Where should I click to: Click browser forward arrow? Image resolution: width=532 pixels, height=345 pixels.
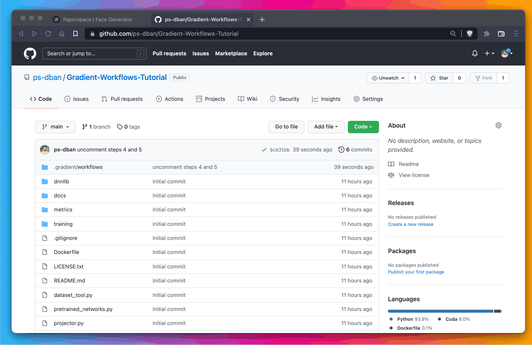coord(35,34)
